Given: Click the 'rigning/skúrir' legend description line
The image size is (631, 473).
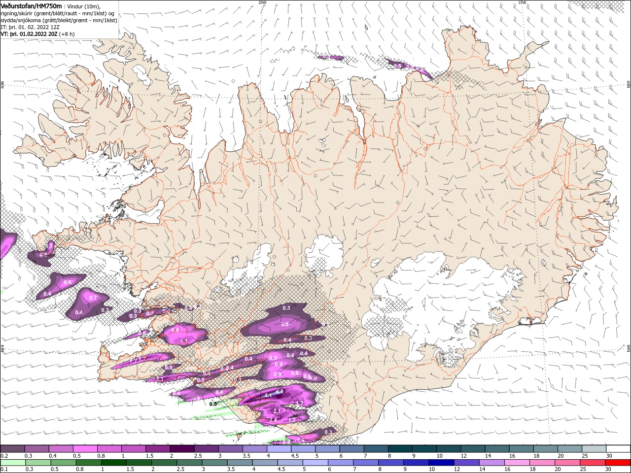Looking at the screenshot, I should (x=58, y=13).
